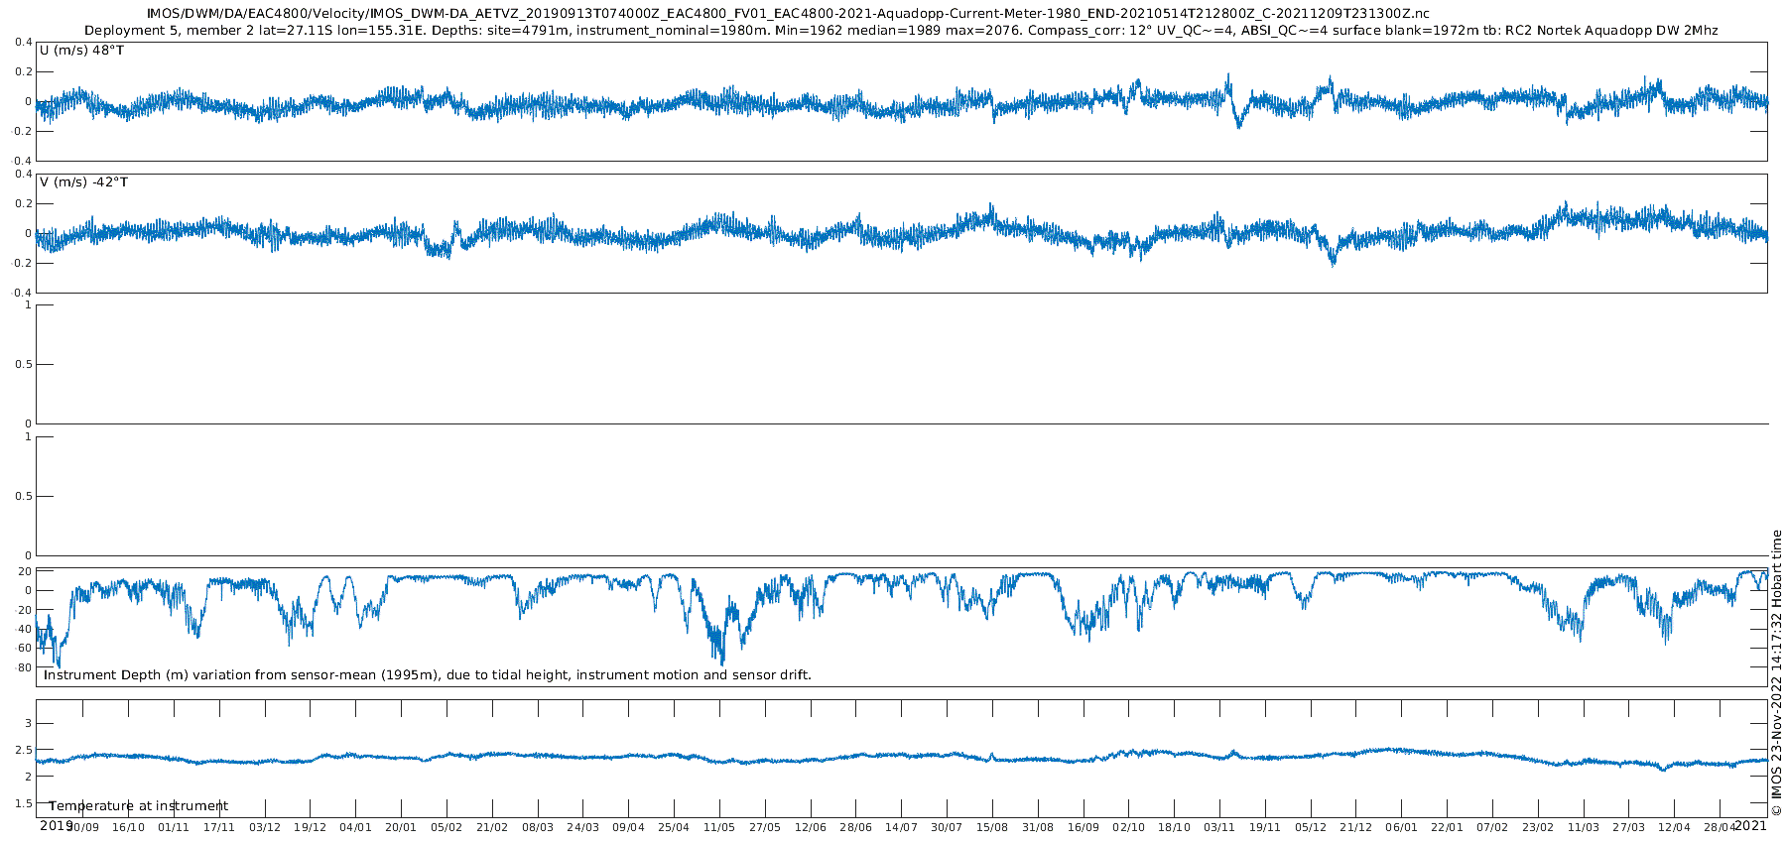This screenshot has width=1786, height=843.
Task: Select the '27/03' date tick label
Action: 1629,827
